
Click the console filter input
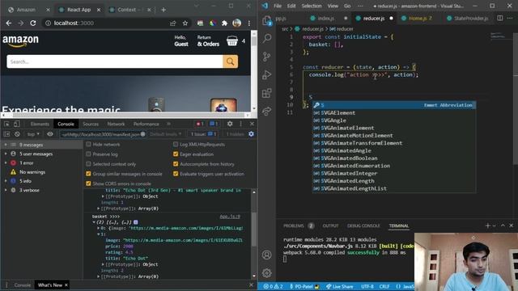(103, 134)
